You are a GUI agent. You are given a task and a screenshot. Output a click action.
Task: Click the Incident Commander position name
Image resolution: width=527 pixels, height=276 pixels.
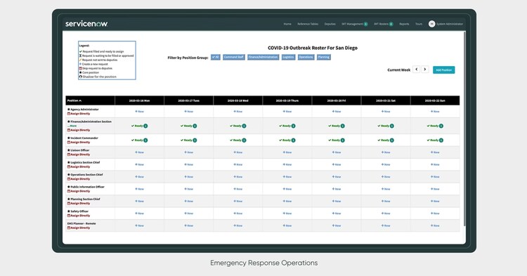tap(84, 138)
